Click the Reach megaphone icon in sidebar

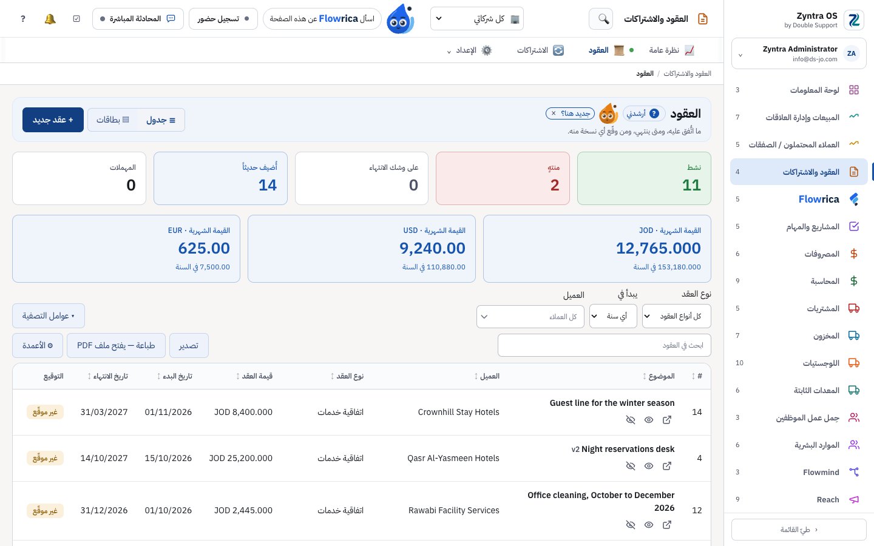coord(854,499)
